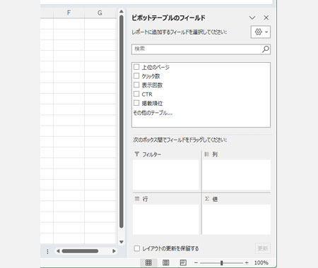
Task: Open the task pane options chevron
Action: tap(252, 18)
